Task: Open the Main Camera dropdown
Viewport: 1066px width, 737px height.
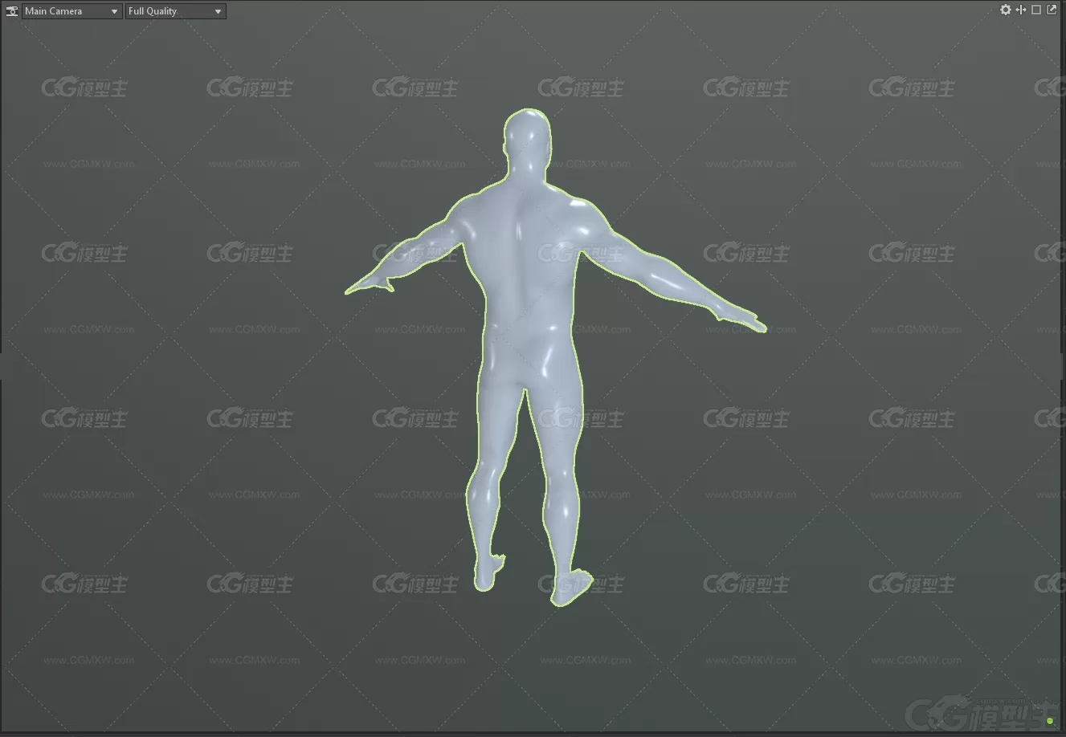Action: 71,11
